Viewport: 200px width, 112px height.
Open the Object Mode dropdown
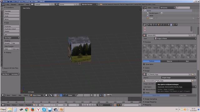pyautogui.click(x=37, y=95)
